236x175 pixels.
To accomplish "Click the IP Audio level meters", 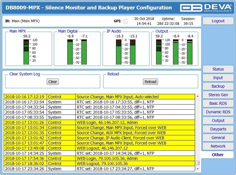I will tap(126, 52).
